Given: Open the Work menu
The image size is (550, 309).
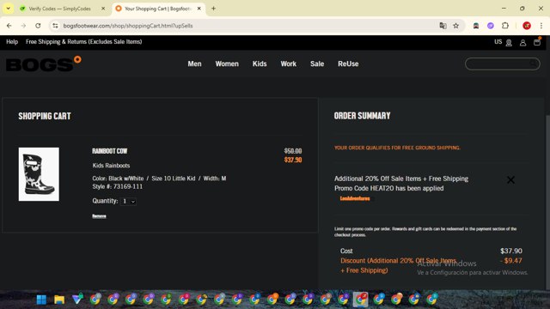Looking at the screenshot, I should [x=289, y=64].
